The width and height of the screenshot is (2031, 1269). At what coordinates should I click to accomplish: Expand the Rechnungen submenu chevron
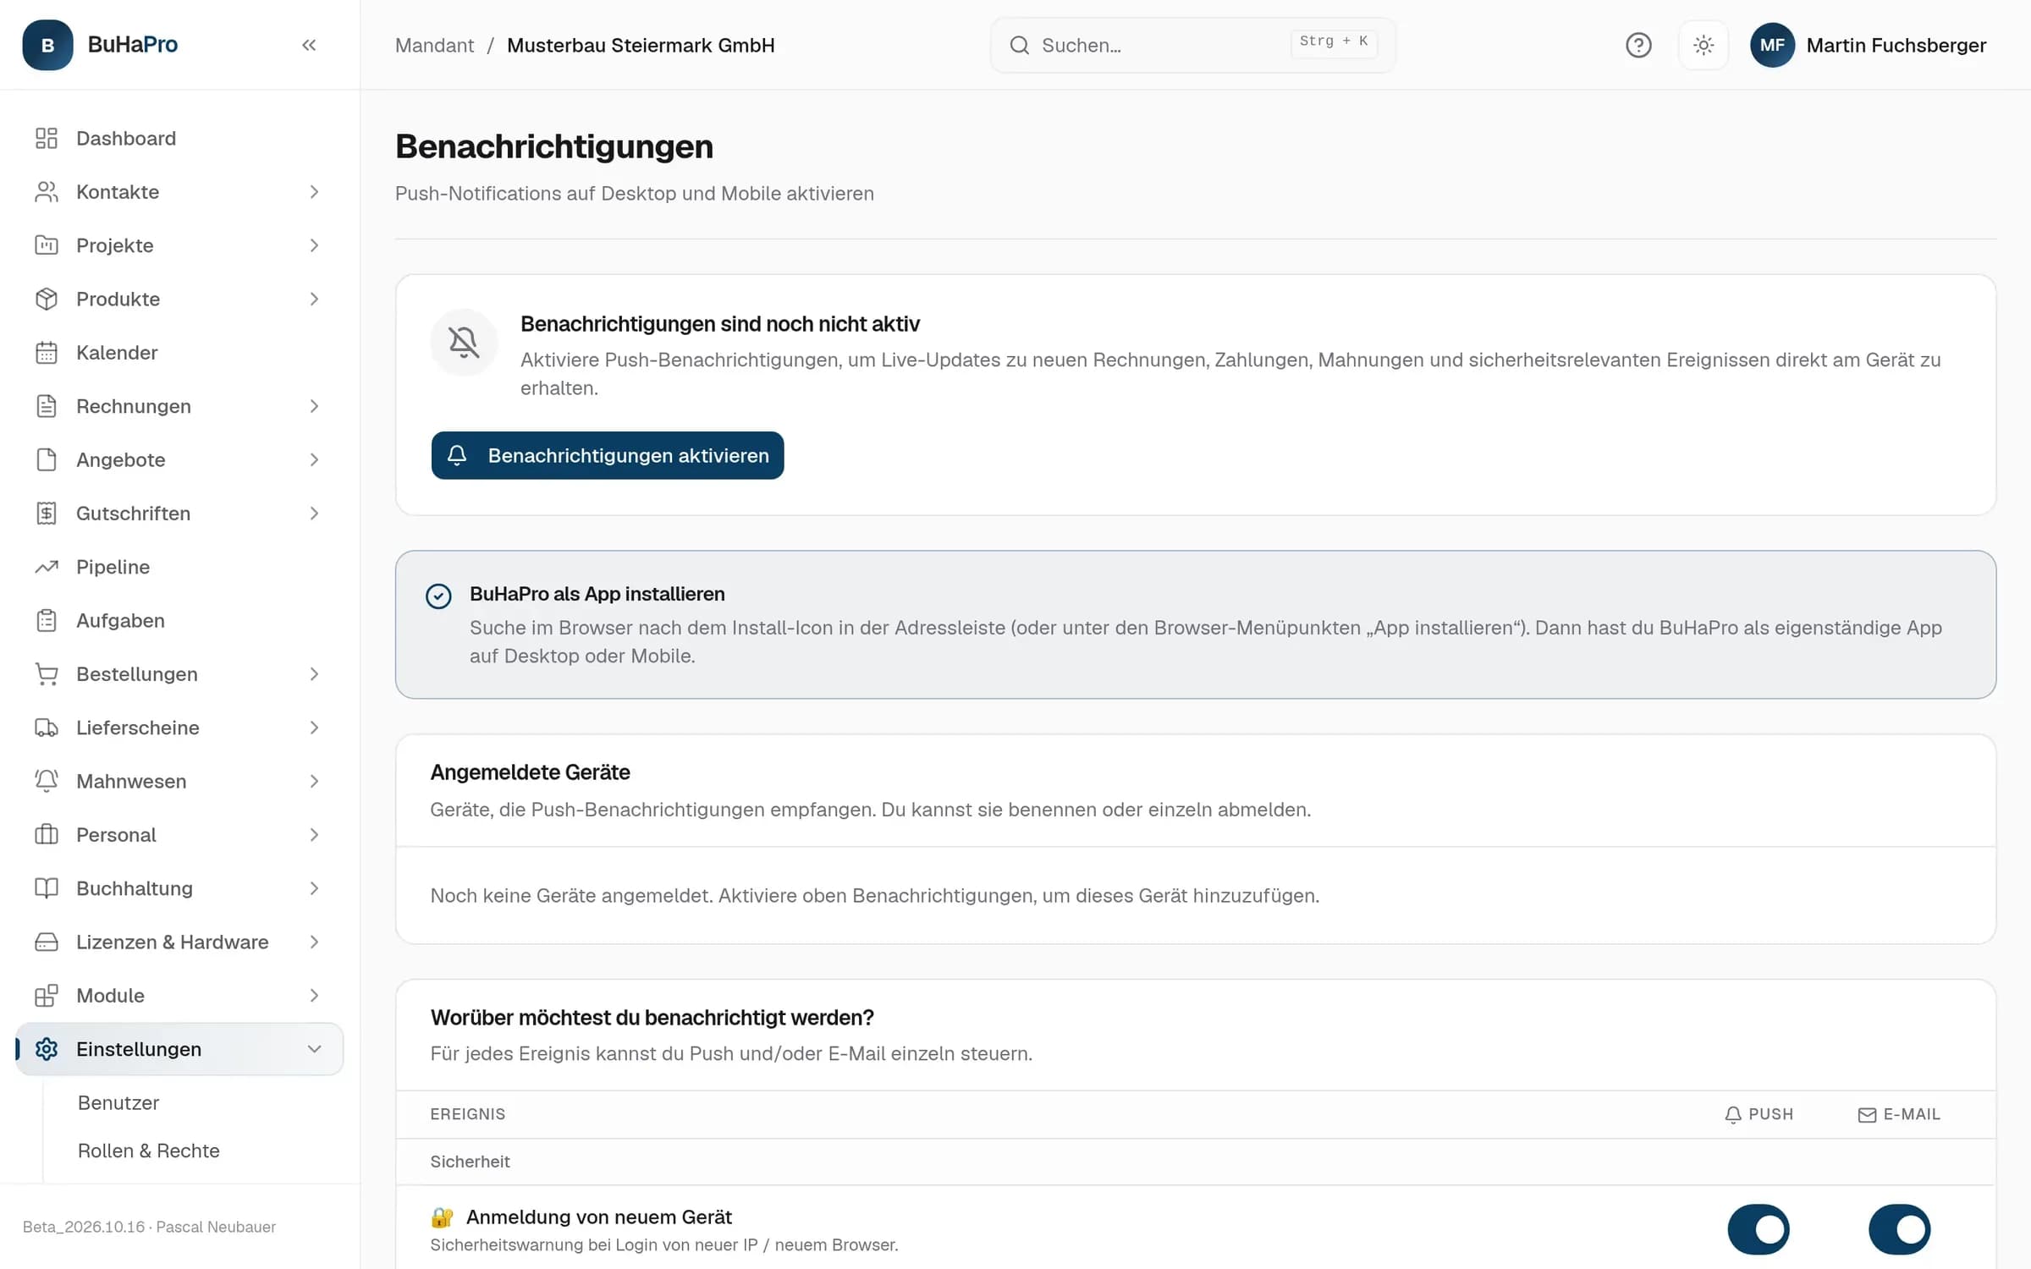(x=314, y=406)
